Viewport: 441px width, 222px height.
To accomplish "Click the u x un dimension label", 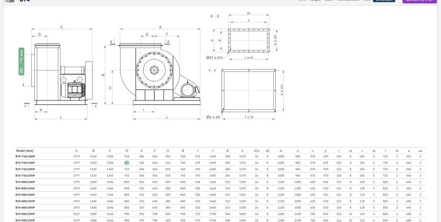I will pyautogui.click(x=282, y=90).
